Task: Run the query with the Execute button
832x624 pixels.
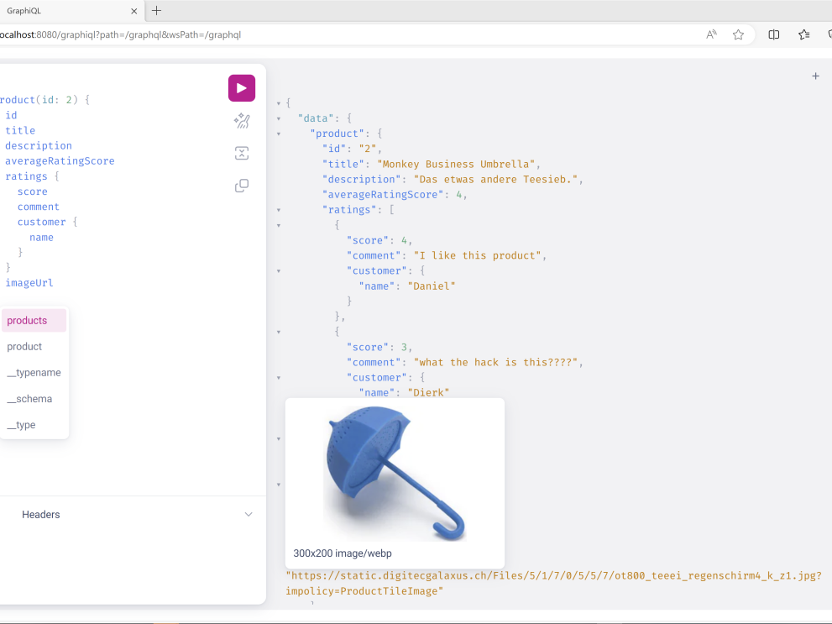Action: (242, 88)
